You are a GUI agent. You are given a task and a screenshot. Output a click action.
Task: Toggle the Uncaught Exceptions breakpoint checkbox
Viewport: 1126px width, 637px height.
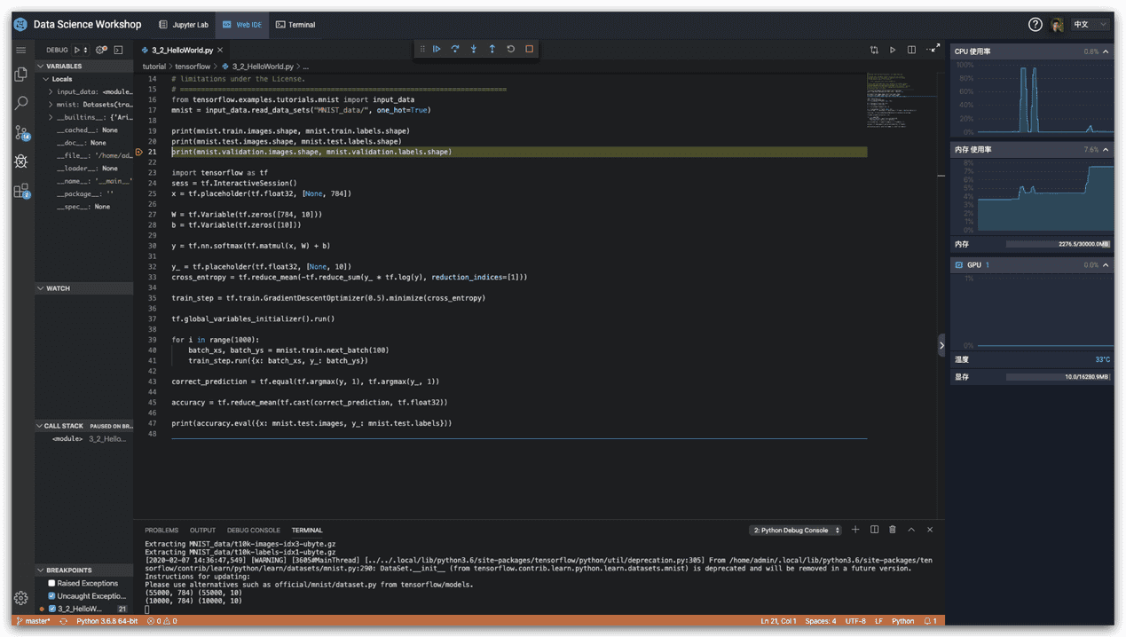(x=51, y=596)
